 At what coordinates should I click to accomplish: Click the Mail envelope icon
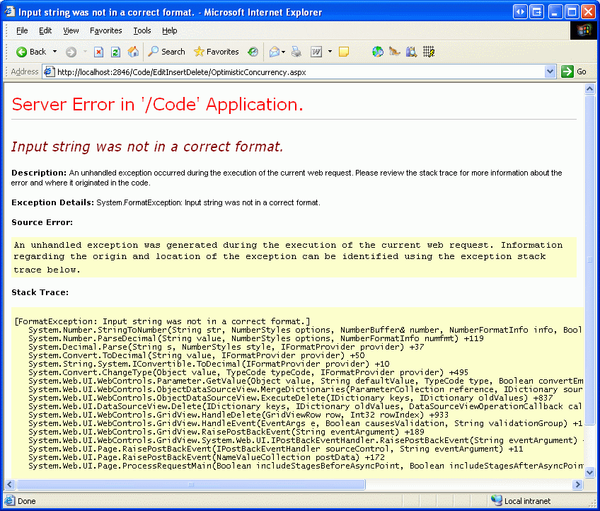[x=273, y=52]
